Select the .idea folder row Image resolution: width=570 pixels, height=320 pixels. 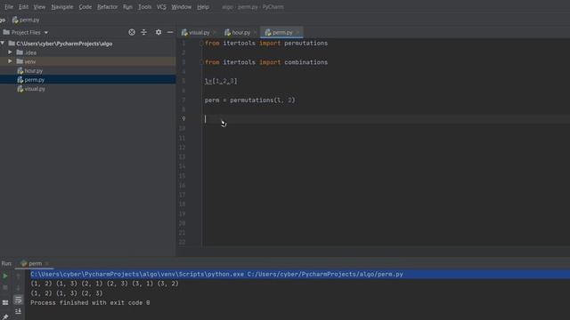(88, 52)
